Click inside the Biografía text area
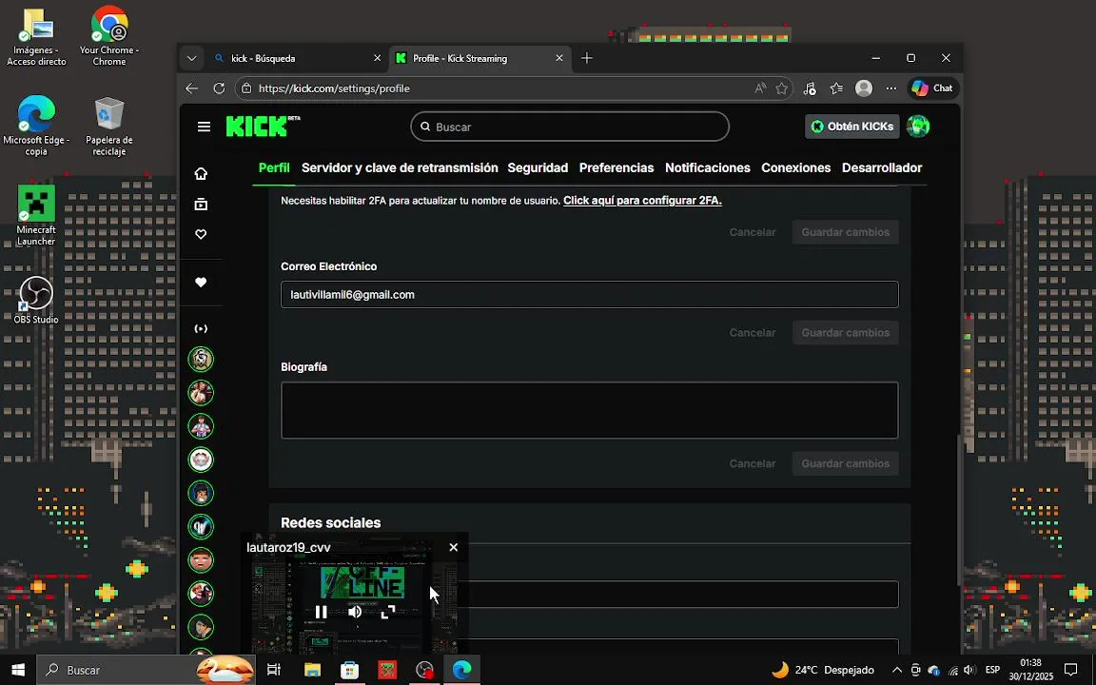Screen dimensions: 1096x685 click(x=589, y=410)
